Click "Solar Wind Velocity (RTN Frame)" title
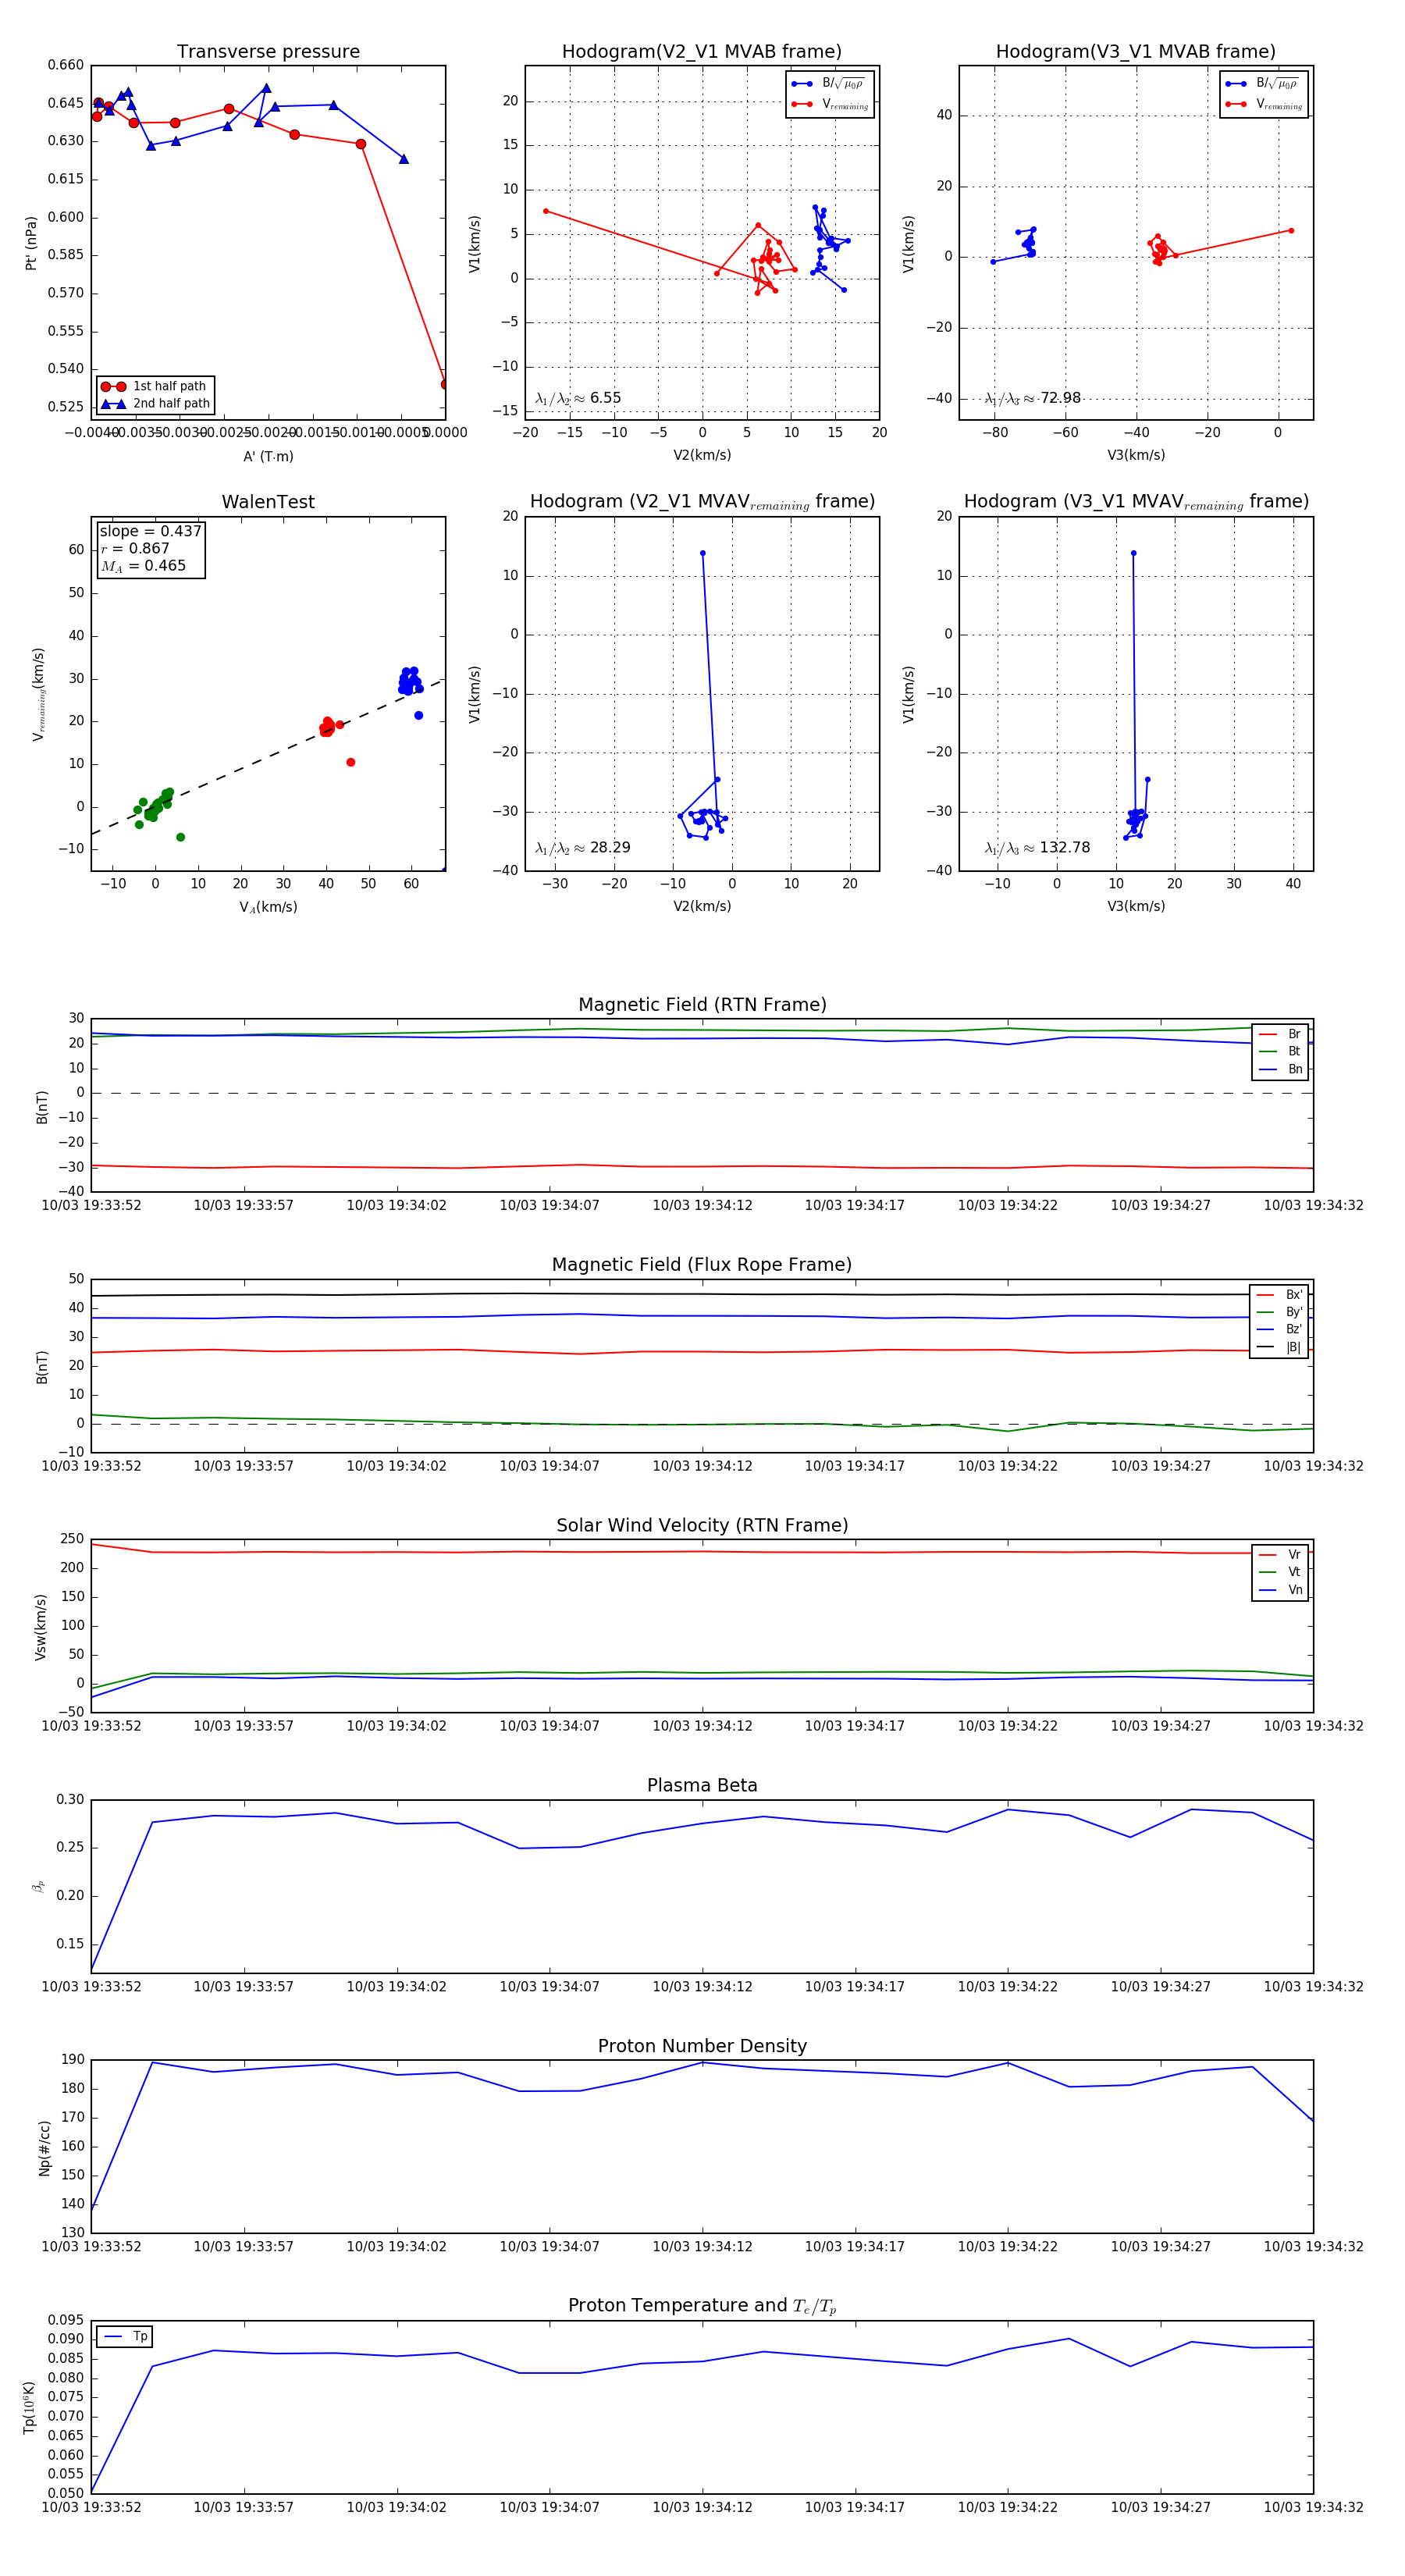Image resolution: width=1405 pixels, height=2576 pixels. pyautogui.click(x=702, y=1525)
